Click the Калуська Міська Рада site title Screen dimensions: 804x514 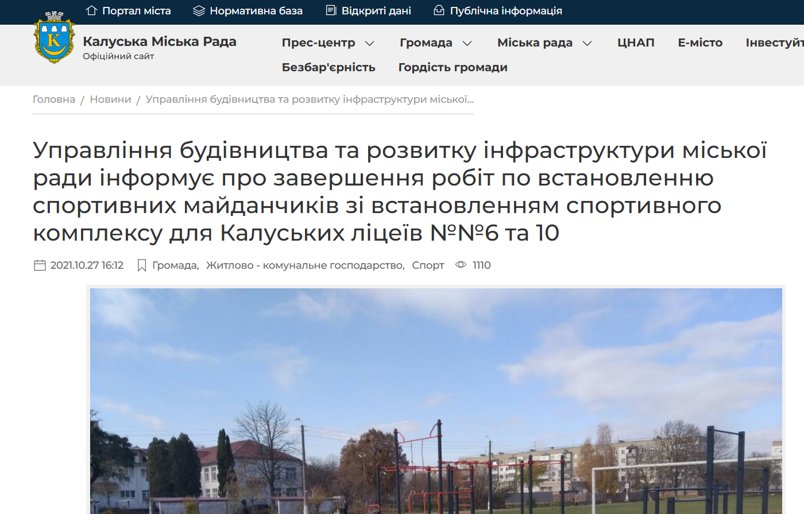tap(160, 41)
